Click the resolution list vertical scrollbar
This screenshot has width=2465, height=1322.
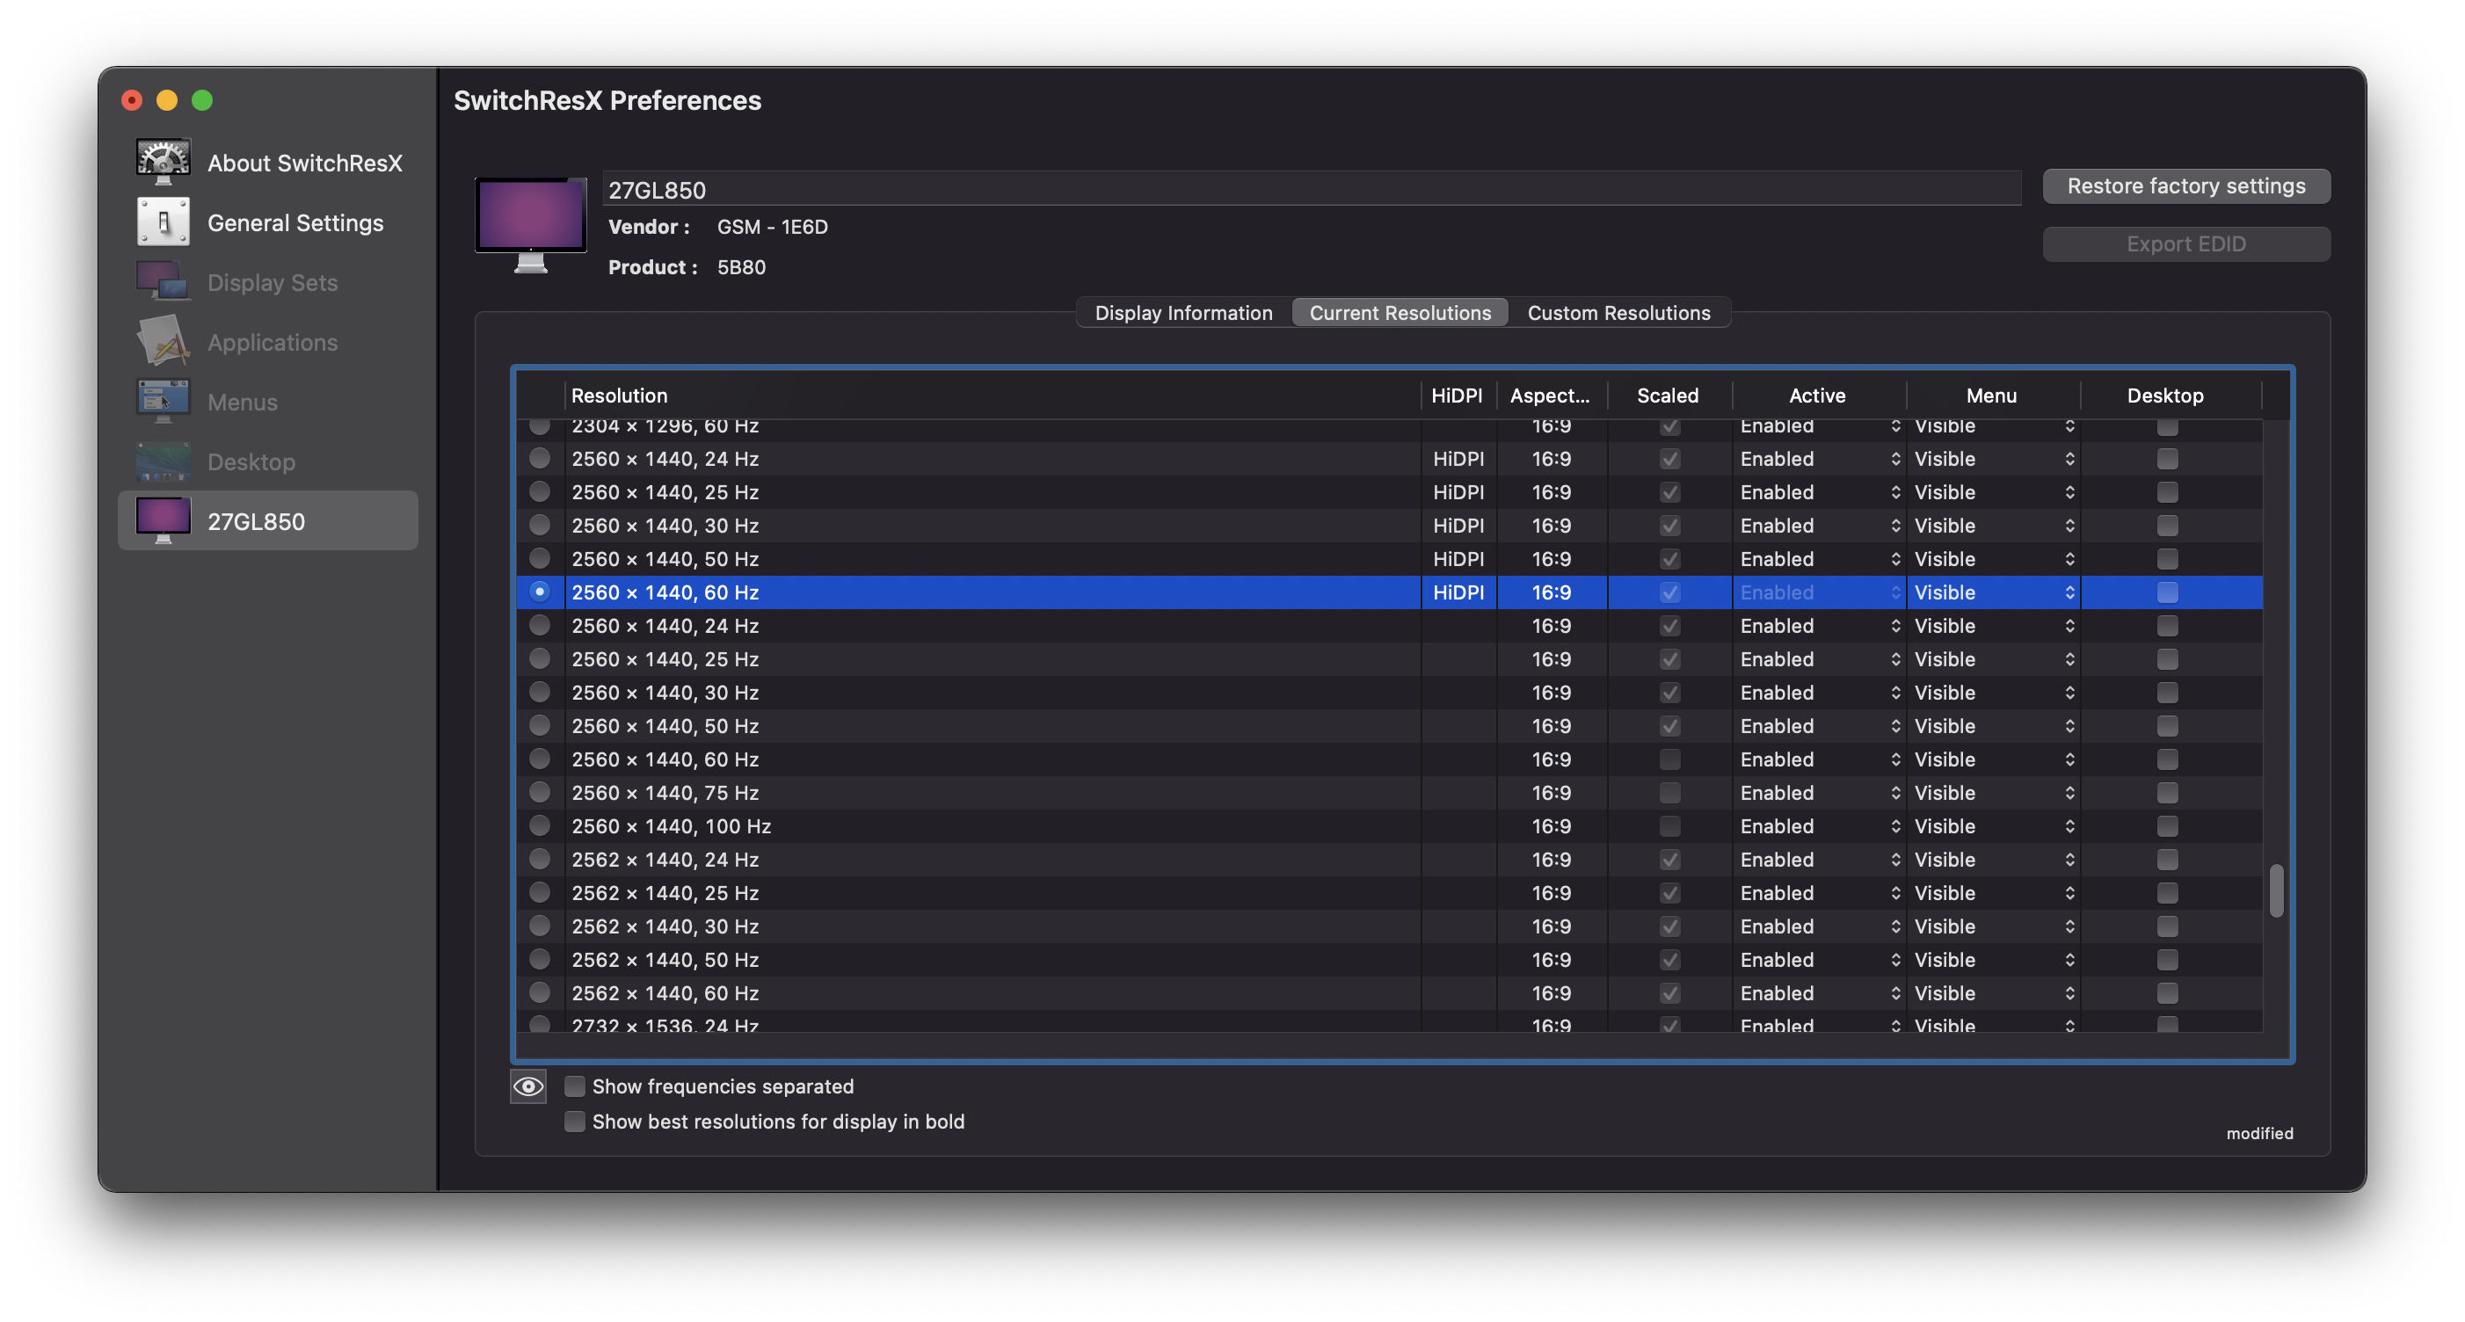pos(2277,890)
